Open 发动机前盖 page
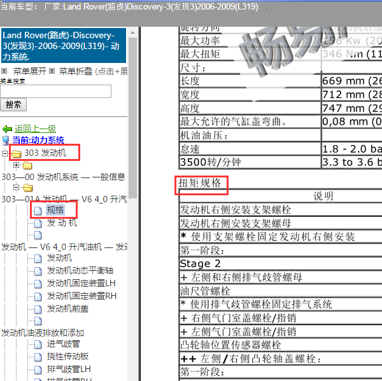This screenshot has height=381, width=382. [x=67, y=308]
